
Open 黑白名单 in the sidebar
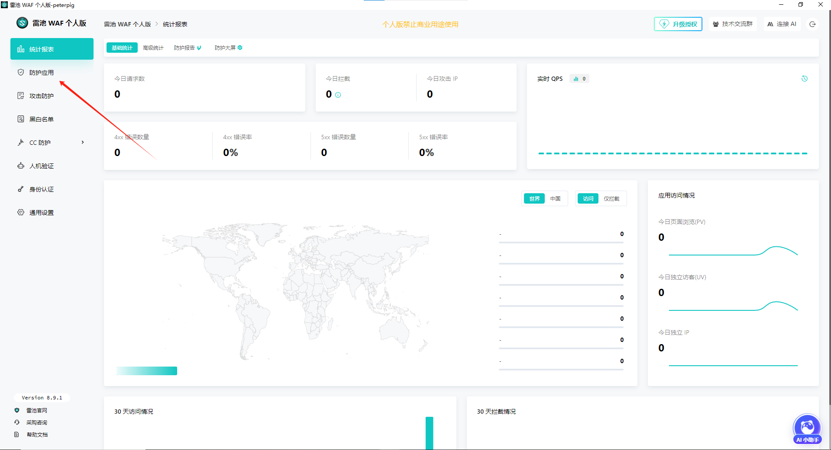[x=52, y=119]
